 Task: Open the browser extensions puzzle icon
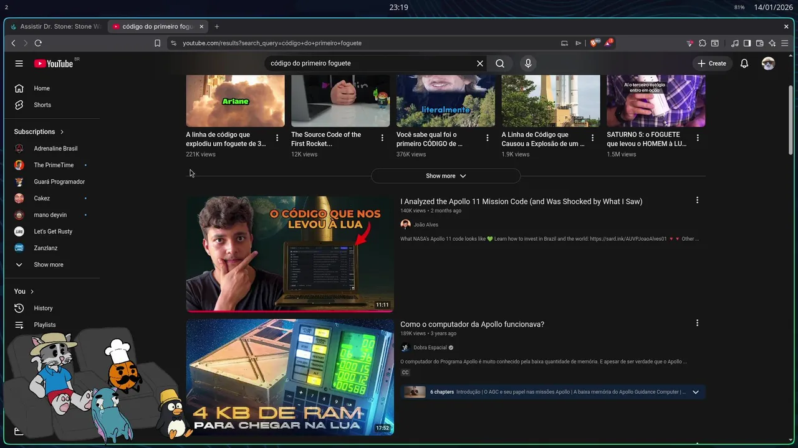point(703,43)
